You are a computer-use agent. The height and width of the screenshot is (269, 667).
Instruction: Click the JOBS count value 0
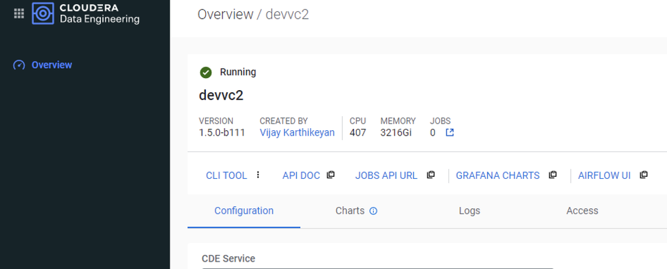432,133
